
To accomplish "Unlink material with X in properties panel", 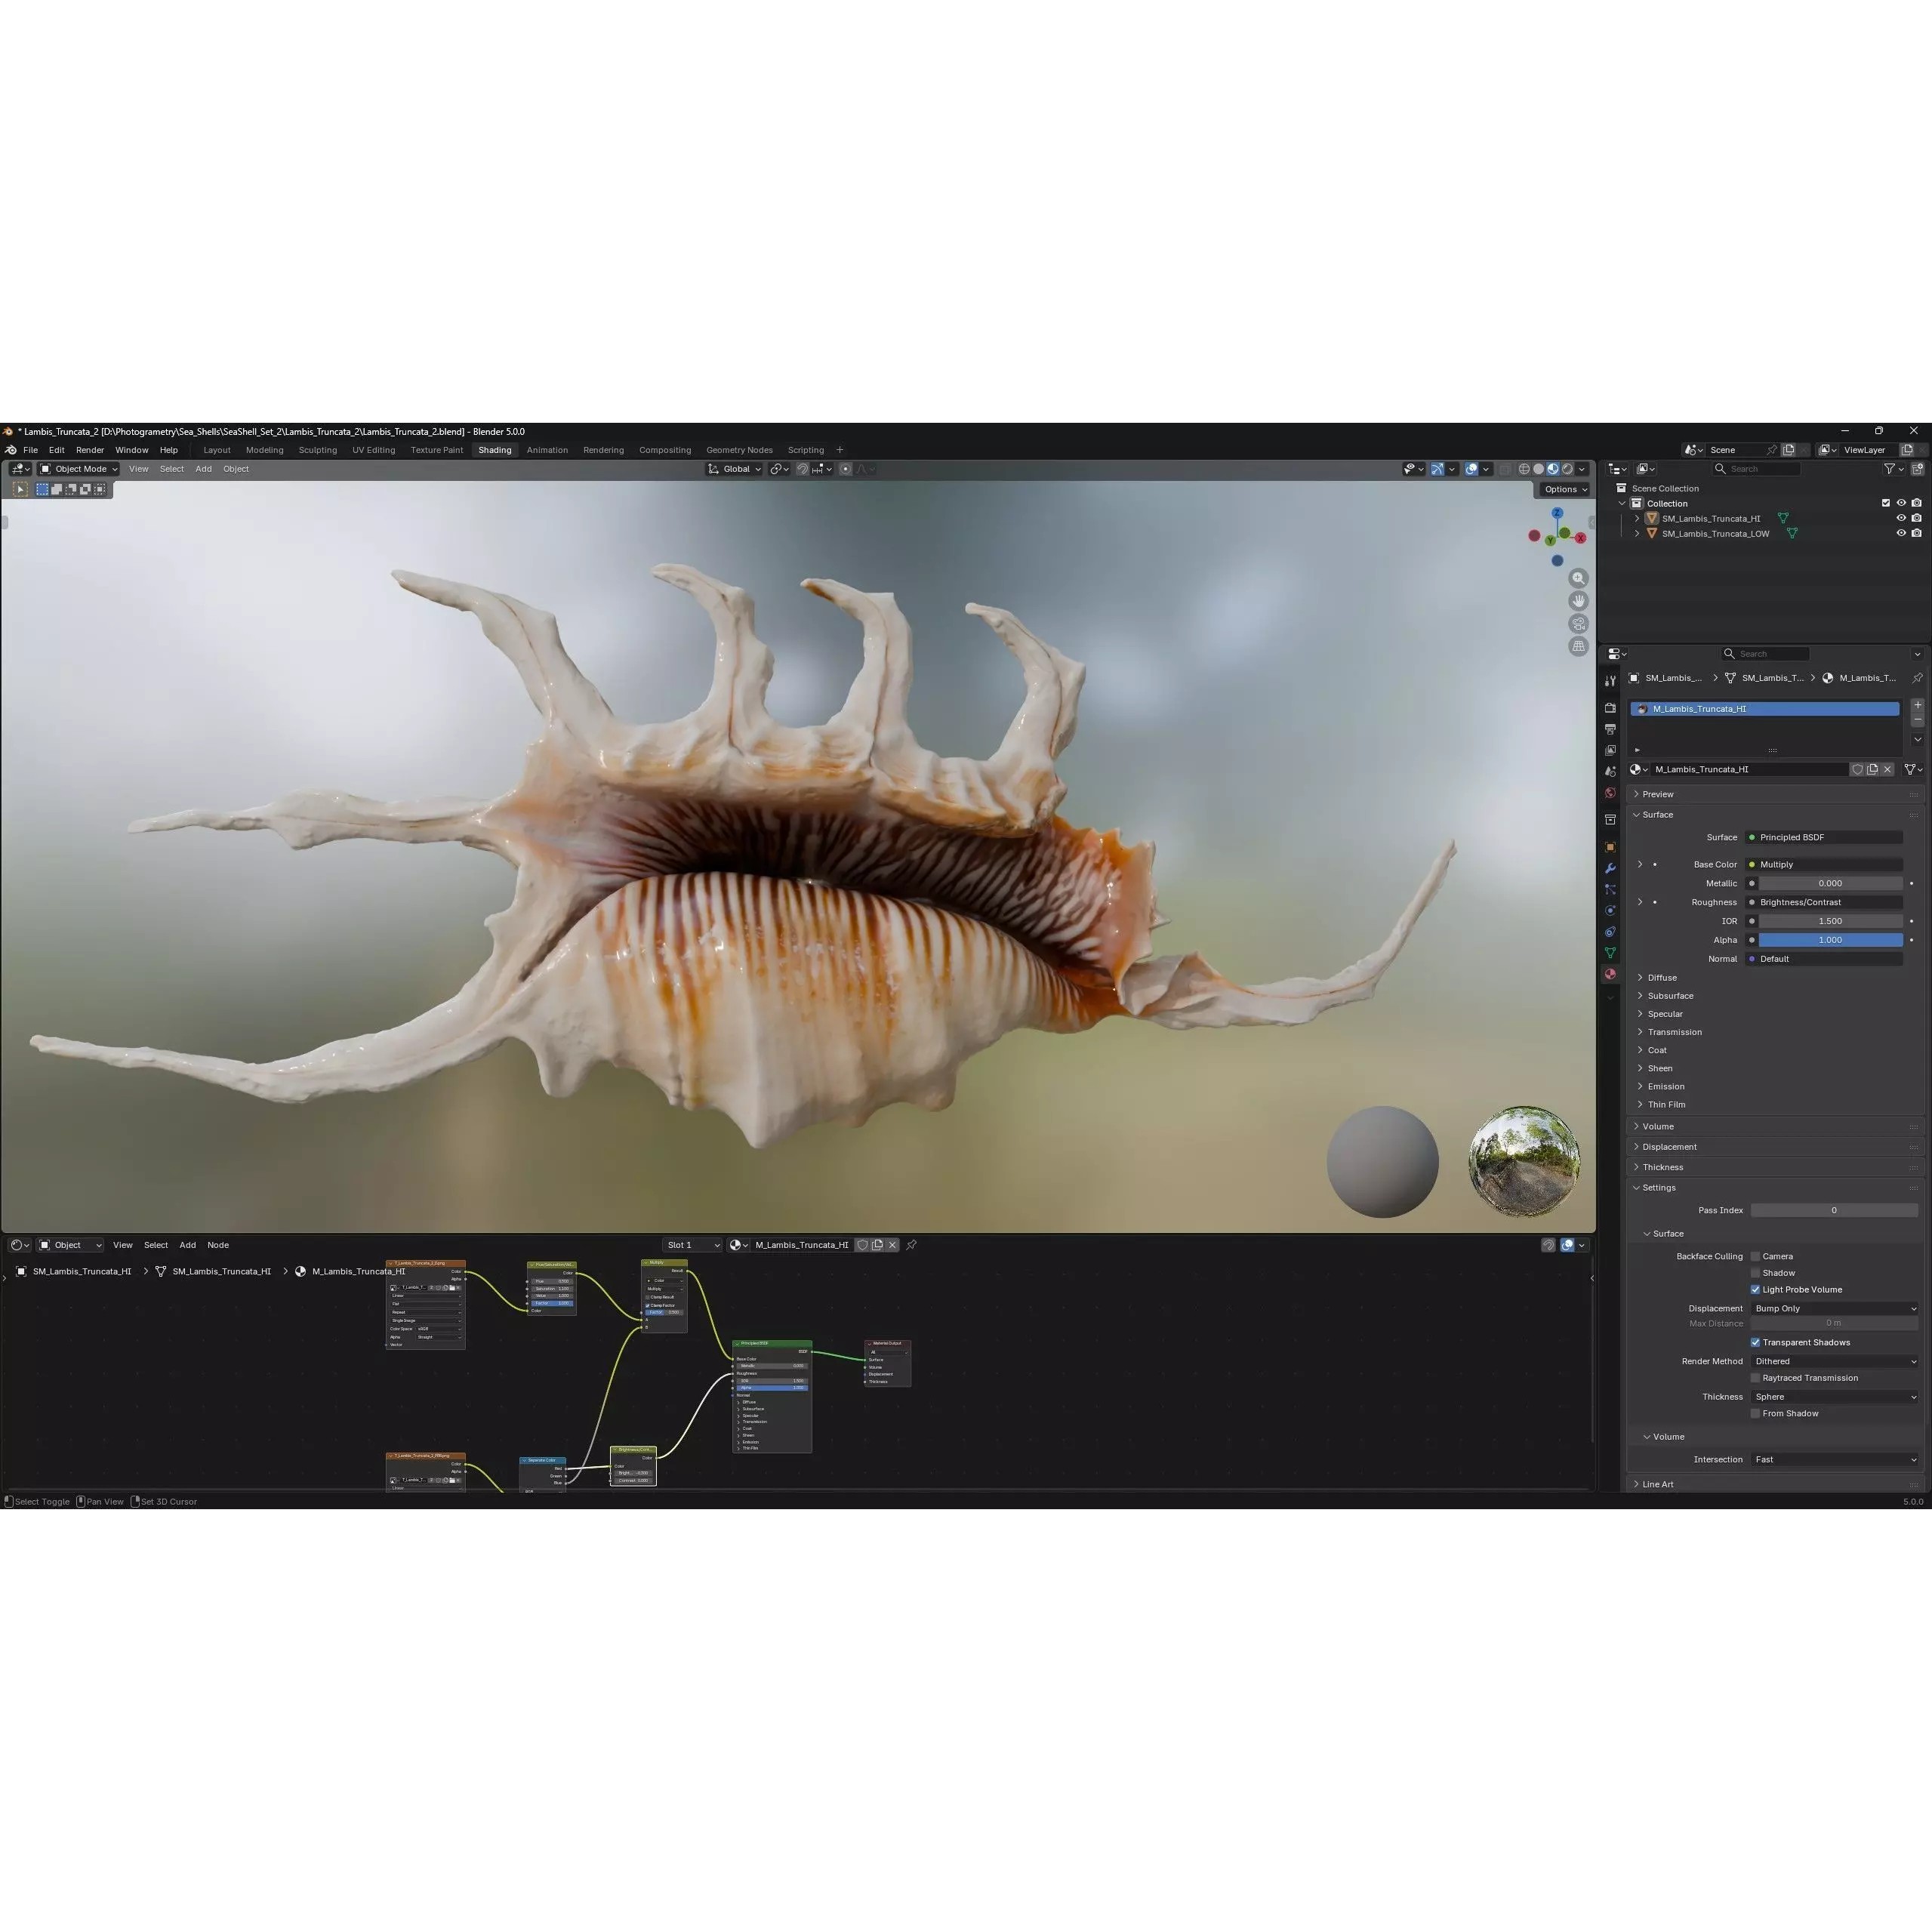I will click(1887, 769).
